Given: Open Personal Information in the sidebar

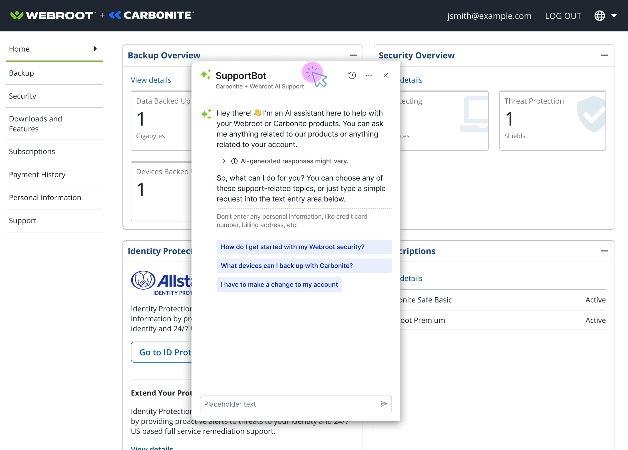Looking at the screenshot, I should (x=55, y=198).
